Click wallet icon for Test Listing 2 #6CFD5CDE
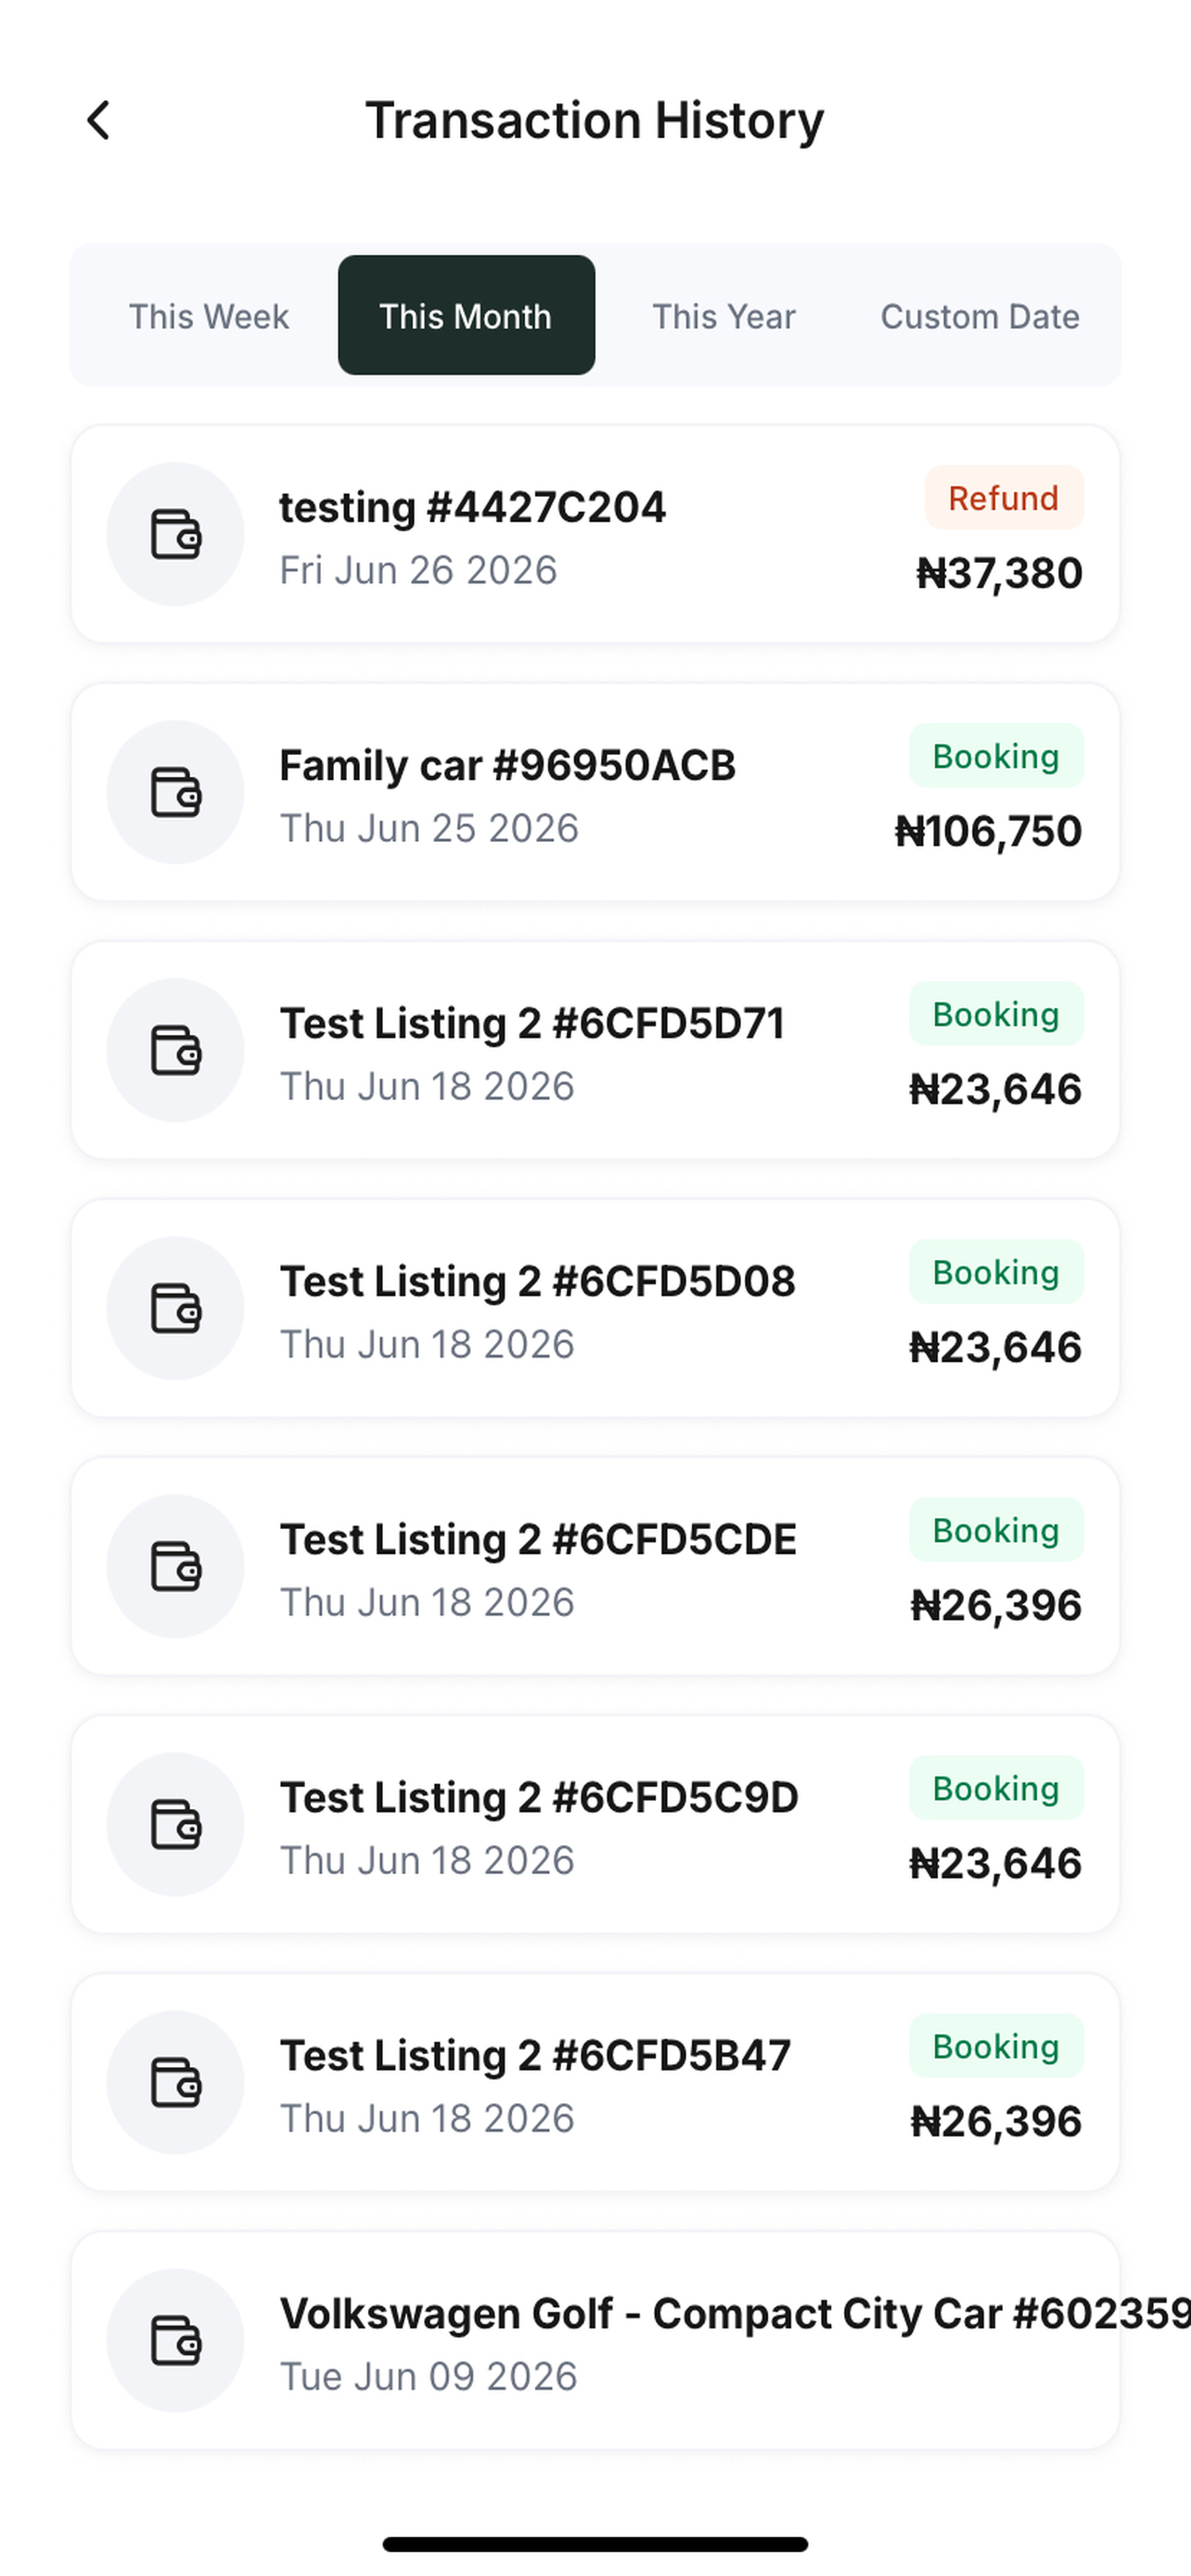Viewport: 1191px width, 2576px height. [176, 1566]
